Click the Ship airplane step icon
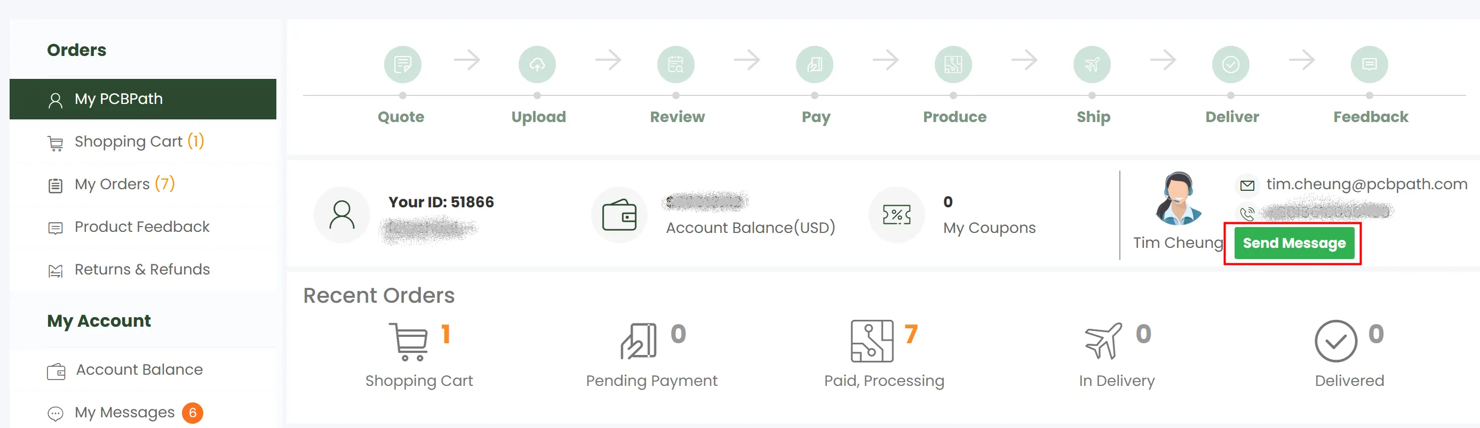 (1091, 64)
